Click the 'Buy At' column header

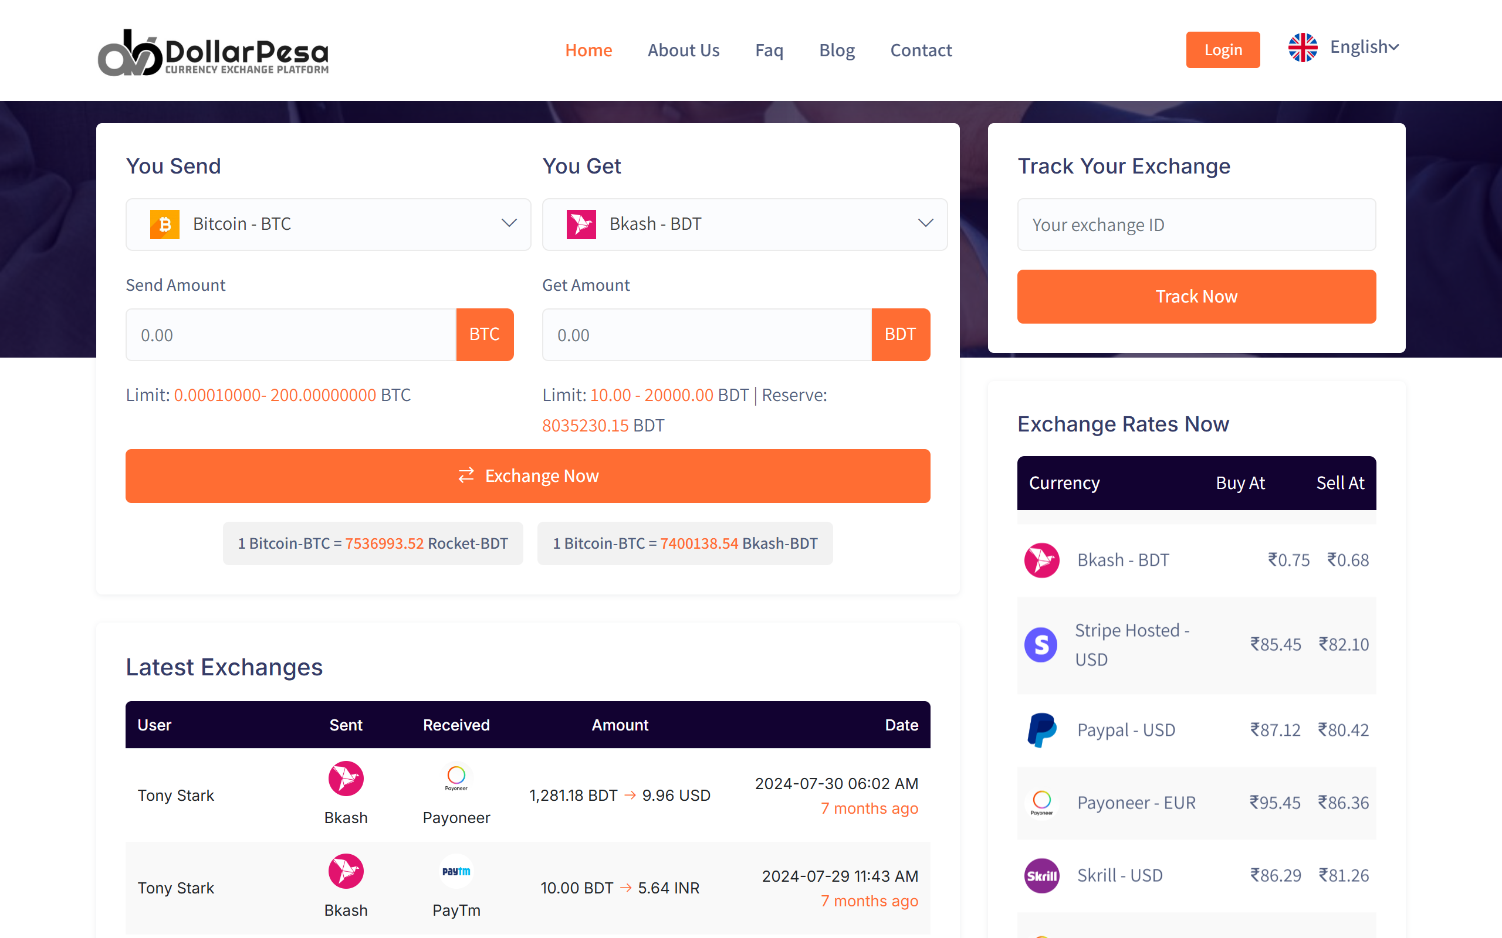(x=1240, y=483)
